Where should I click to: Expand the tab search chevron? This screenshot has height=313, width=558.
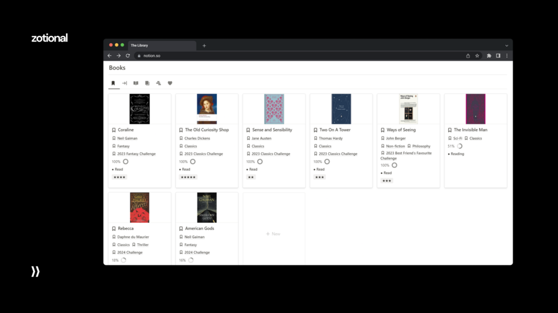(x=507, y=45)
